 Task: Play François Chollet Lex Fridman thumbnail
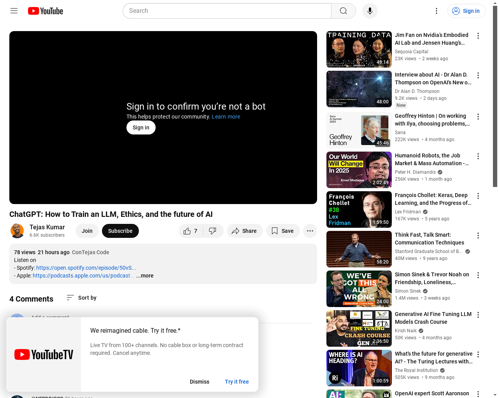coord(359,209)
